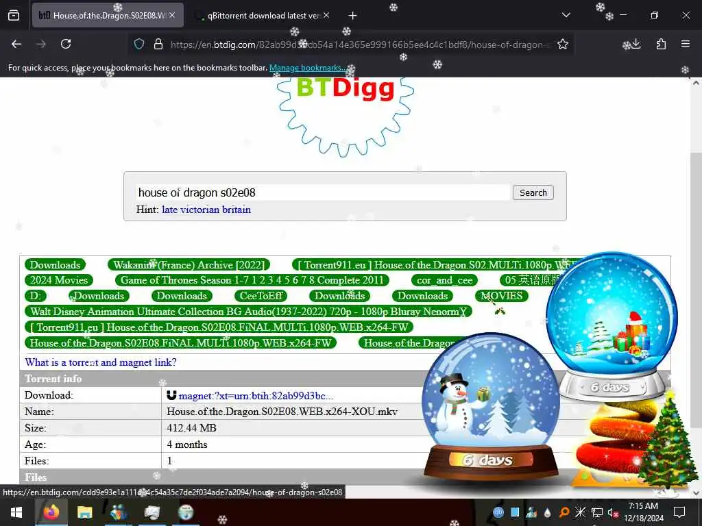Open the Manage bookmarks link
Screen dimensions: 702x526
pos(307,68)
